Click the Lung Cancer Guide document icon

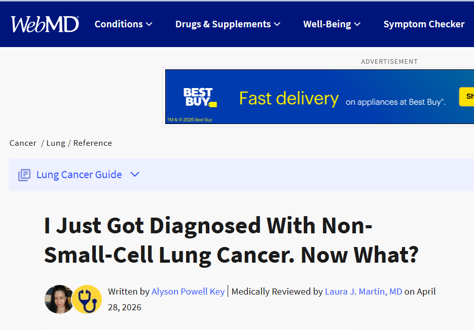pos(24,175)
